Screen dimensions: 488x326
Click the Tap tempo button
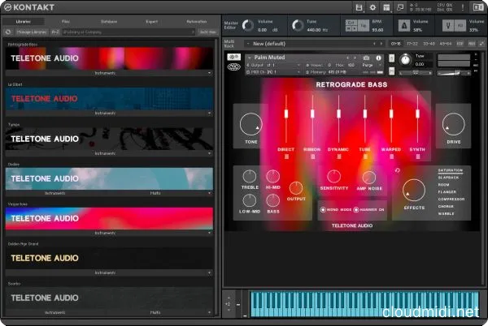364,26
